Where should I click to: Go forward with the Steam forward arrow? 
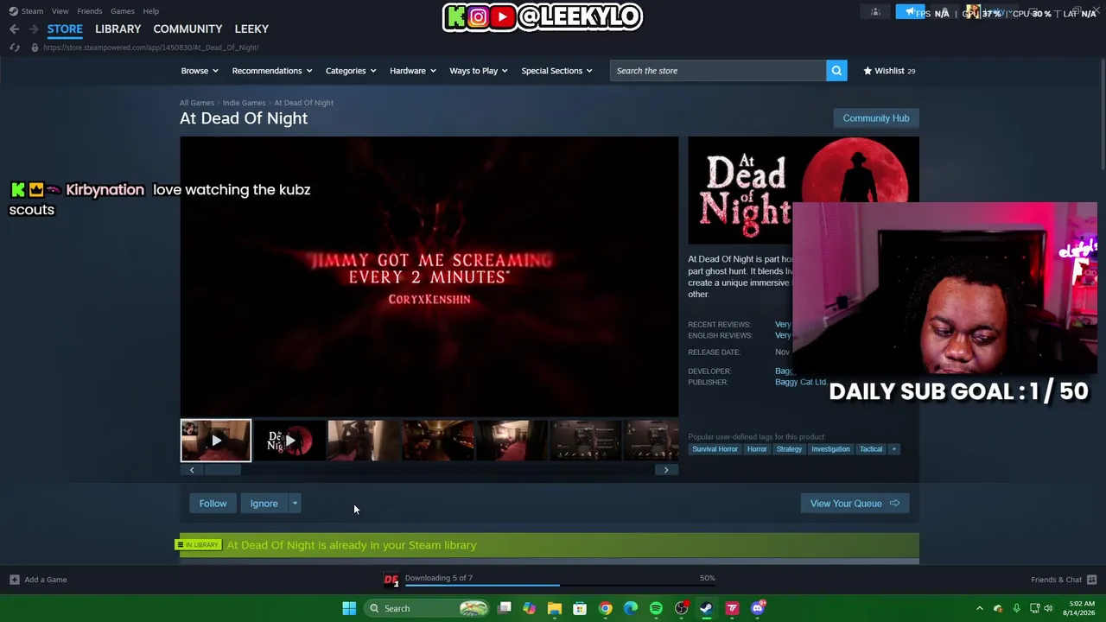coord(34,29)
